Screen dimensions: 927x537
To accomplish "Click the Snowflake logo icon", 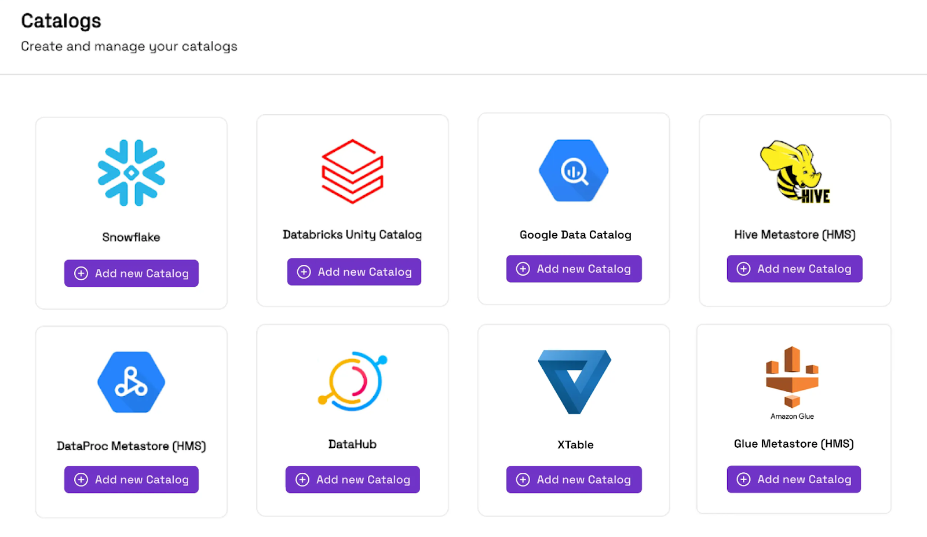I will click(132, 173).
